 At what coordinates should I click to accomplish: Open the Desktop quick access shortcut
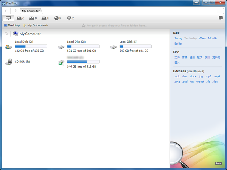point(12,25)
